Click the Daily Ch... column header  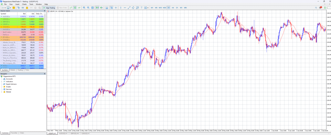click(39, 14)
